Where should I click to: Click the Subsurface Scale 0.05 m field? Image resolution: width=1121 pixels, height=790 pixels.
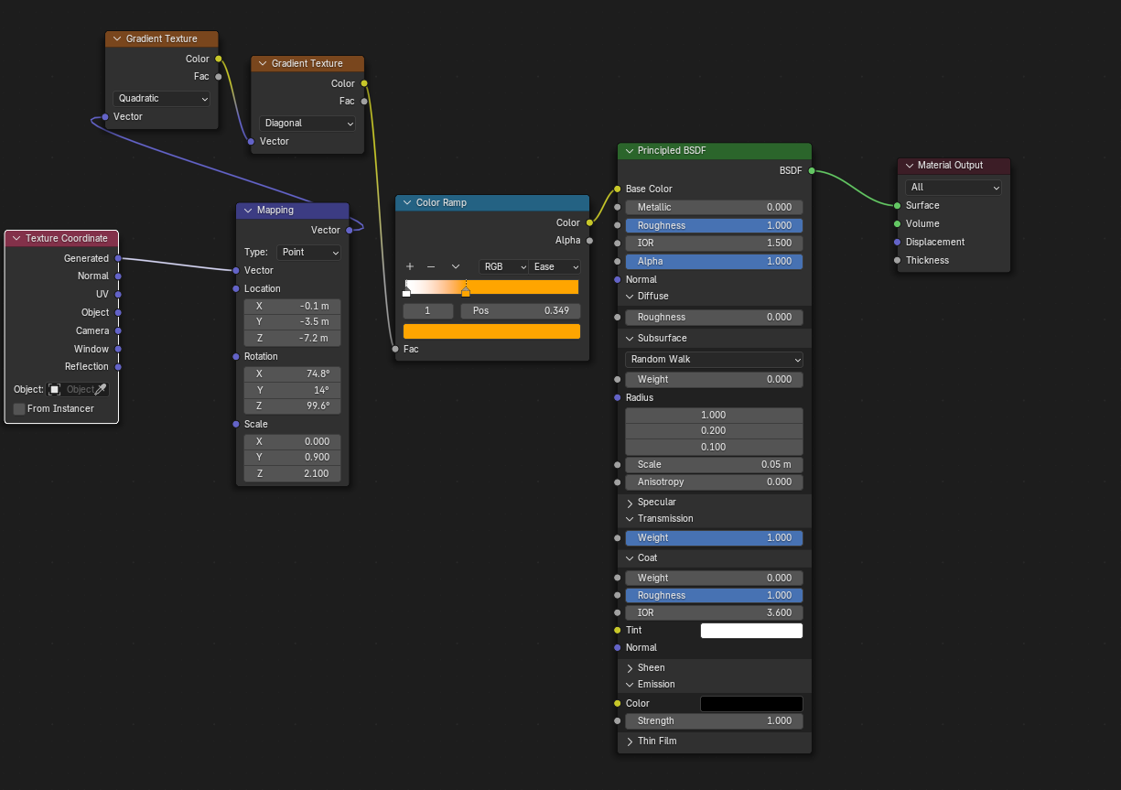pyautogui.click(x=714, y=464)
